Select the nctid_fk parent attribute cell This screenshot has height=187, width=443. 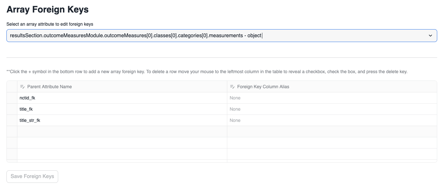[x=122, y=98]
